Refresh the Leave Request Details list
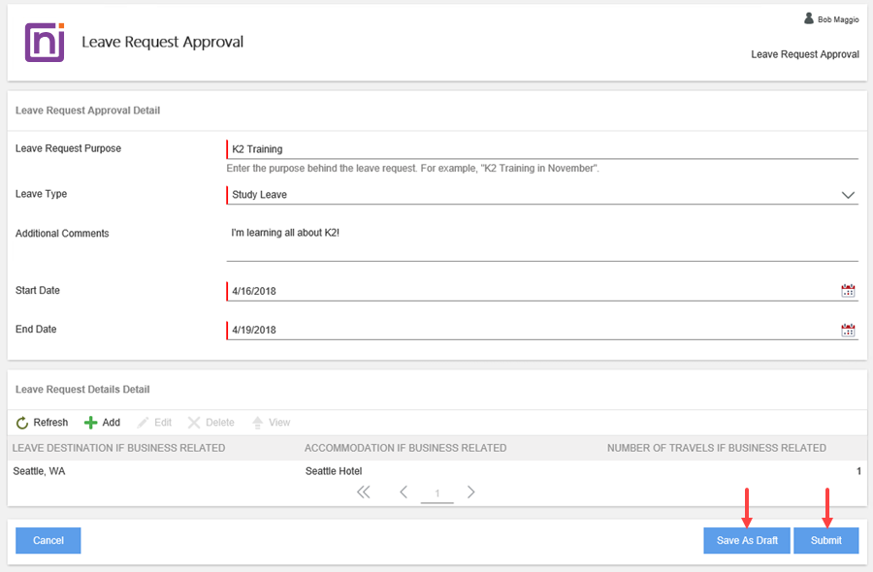Image resolution: width=873 pixels, height=572 pixels. click(41, 422)
